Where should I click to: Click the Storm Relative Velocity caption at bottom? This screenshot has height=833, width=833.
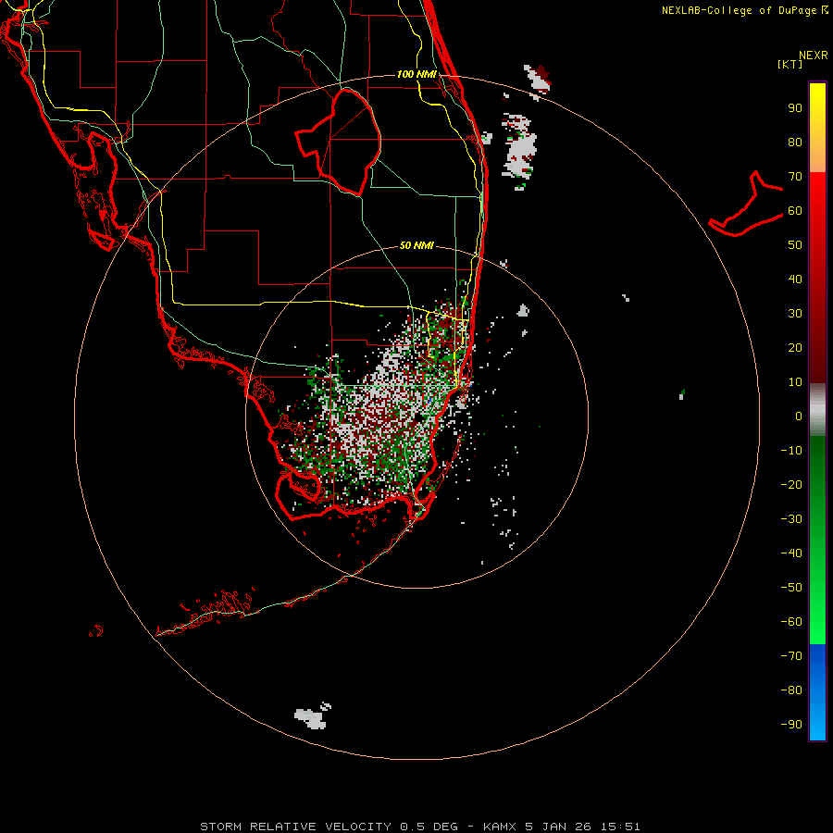419,827
